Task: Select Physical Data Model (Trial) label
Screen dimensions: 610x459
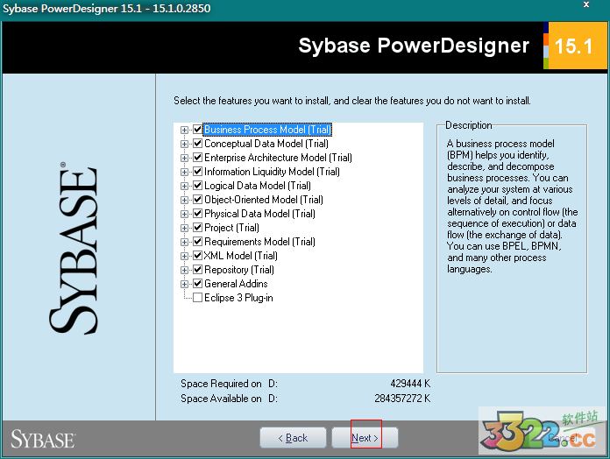Action: click(260, 214)
